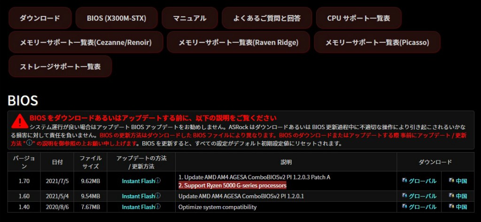This screenshot has width=481, height=222.
Task: Click the version number 1.40 cell
Action: point(24,207)
